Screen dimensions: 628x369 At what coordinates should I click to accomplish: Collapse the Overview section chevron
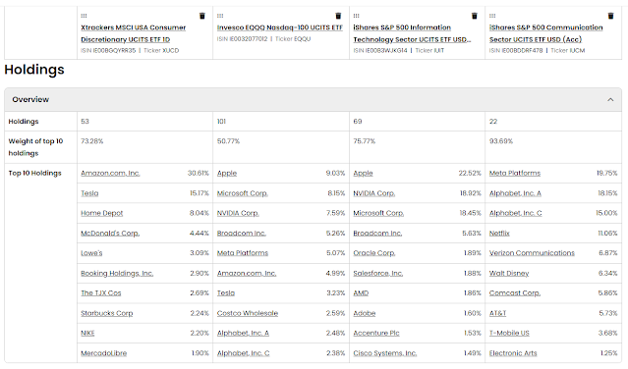point(610,99)
